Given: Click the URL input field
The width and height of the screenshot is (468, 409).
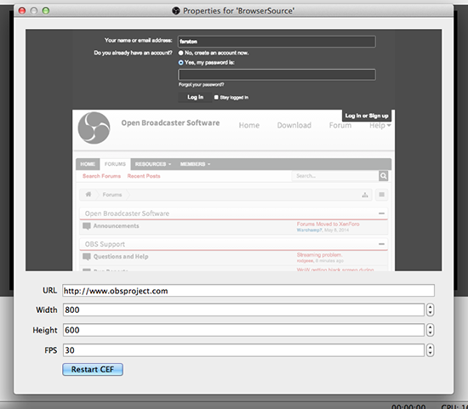Looking at the screenshot, I should 248,291.
